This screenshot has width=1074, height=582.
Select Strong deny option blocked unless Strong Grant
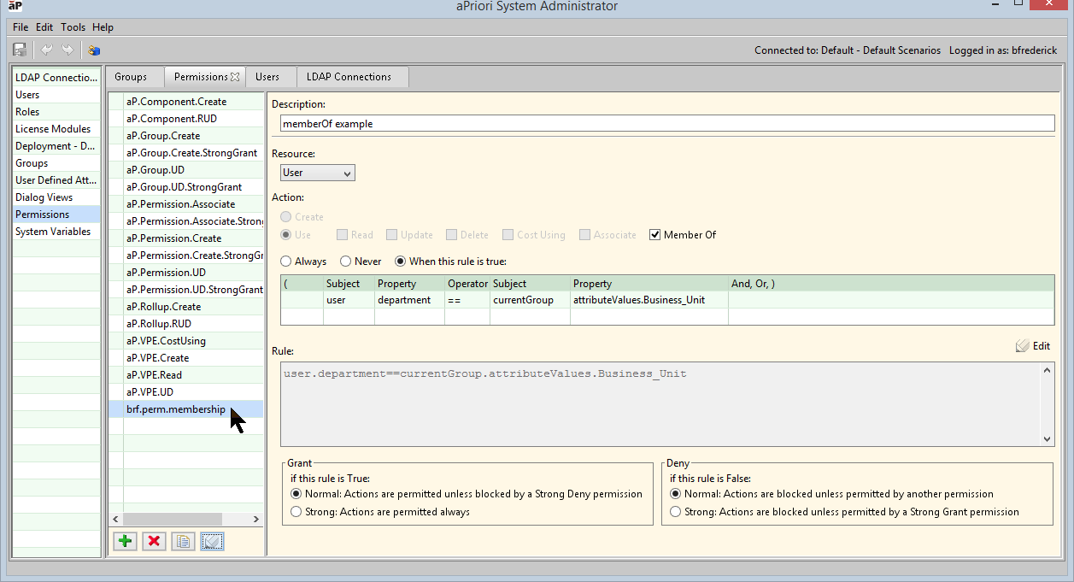[x=676, y=512]
